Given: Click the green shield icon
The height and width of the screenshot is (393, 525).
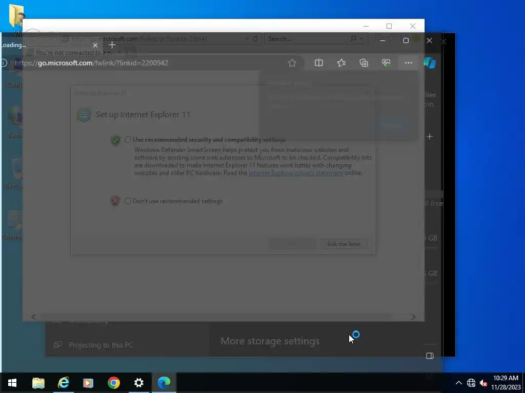Looking at the screenshot, I should tap(115, 140).
